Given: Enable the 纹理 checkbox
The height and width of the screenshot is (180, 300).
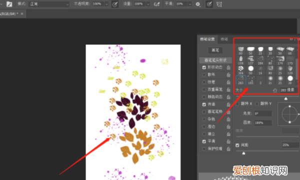Looking at the screenshot, I should tap(204, 82).
